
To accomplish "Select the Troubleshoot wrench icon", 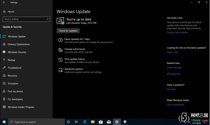I will click(x=4, y=68).
